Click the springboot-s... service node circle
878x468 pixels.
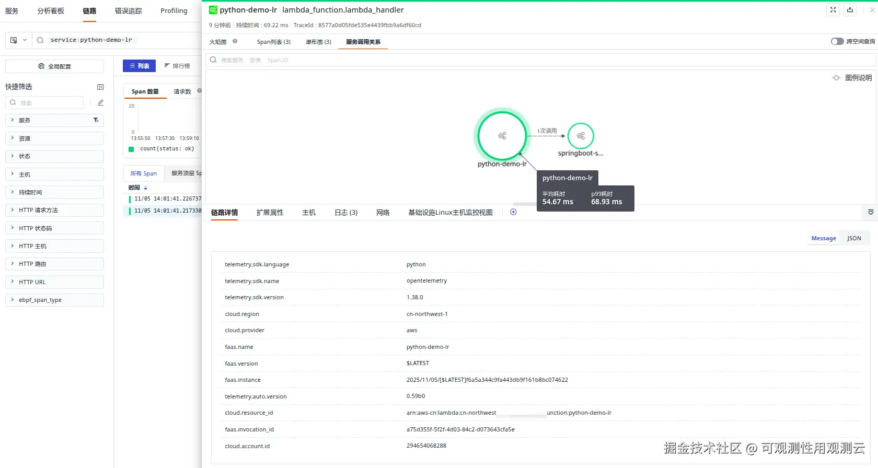(581, 136)
